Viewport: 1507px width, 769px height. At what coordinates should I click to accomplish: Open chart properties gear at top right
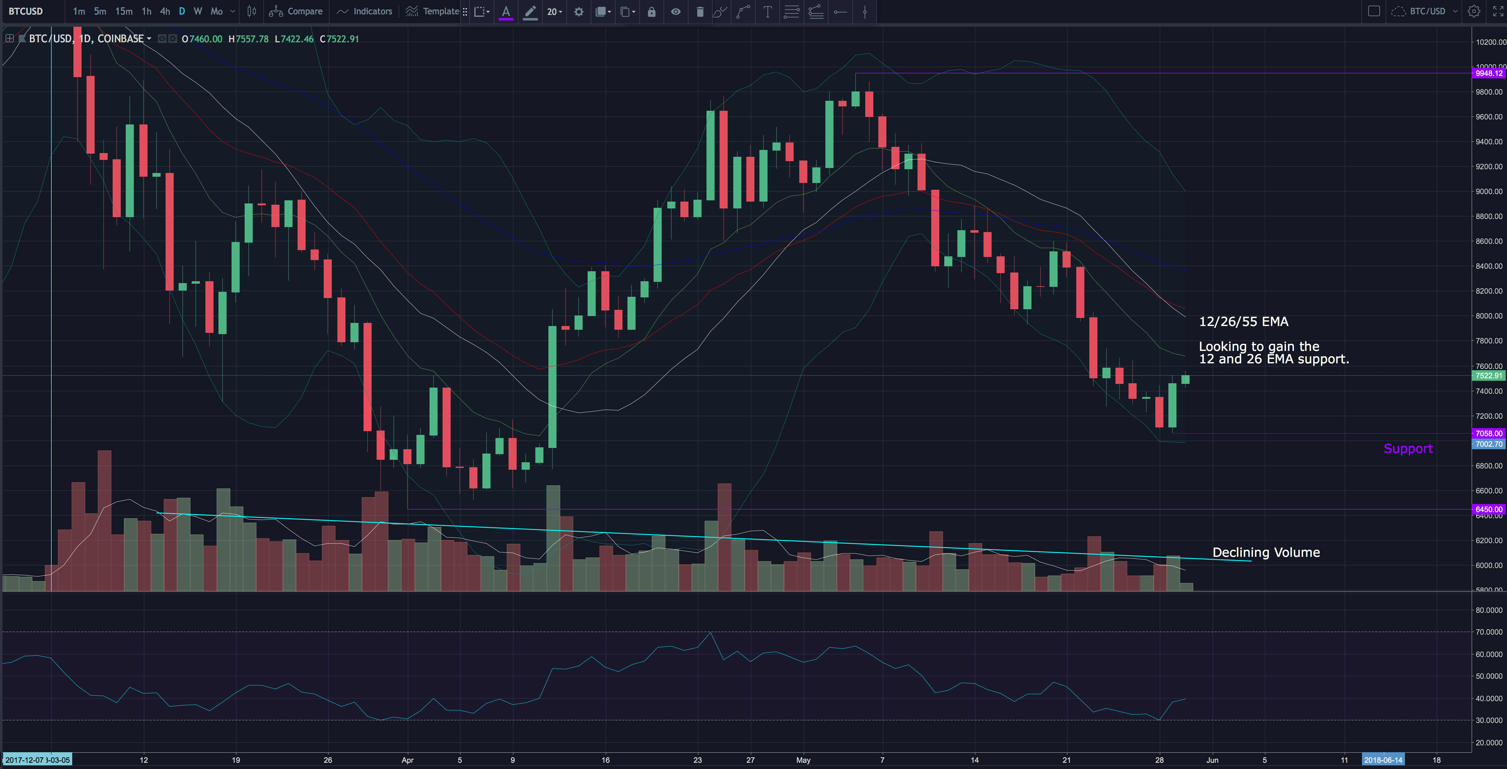pyautogui.click(x=1474, y=11)
